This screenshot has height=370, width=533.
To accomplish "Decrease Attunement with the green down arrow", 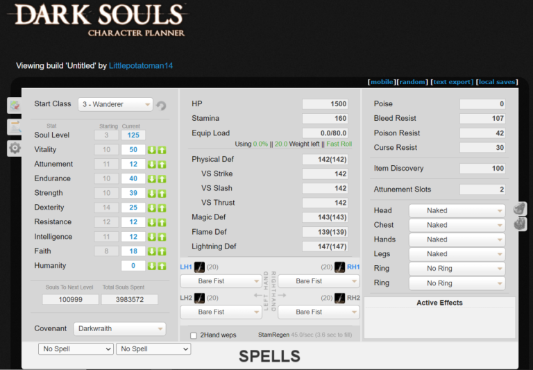I will (x=151, y=165).
